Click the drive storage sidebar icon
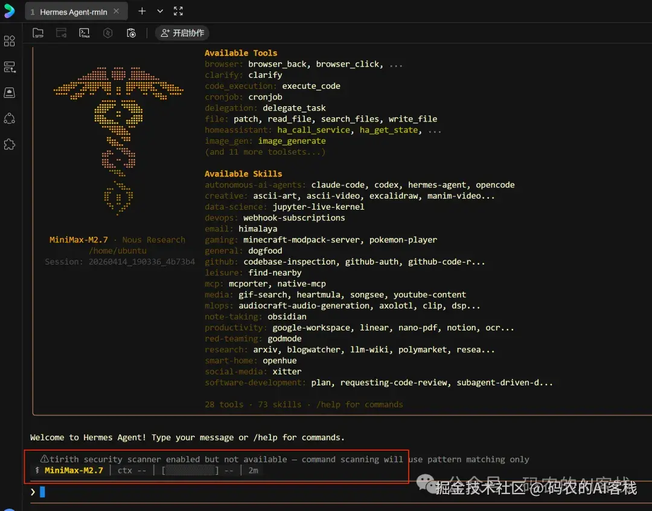This screenshot has width=652, height=511. [x=10, y=92]
